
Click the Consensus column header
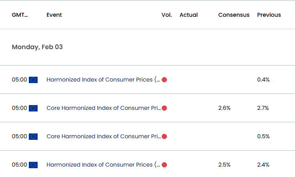click(234, 15)
